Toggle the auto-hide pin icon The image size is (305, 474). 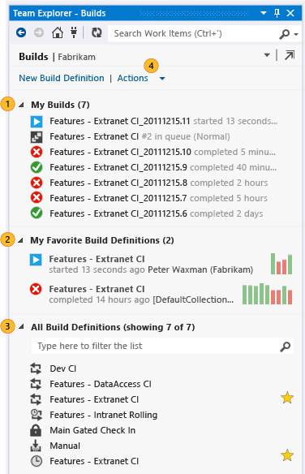[277, 13]
